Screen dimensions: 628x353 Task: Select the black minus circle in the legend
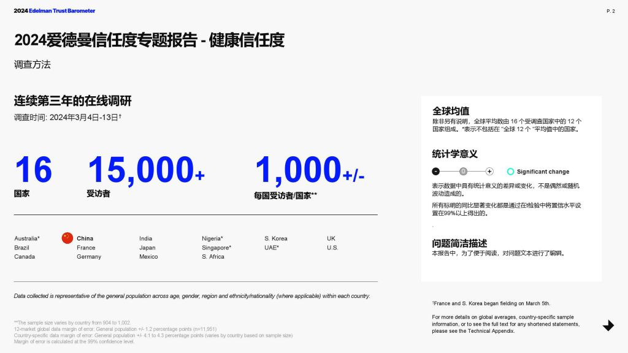coord(436,172)
